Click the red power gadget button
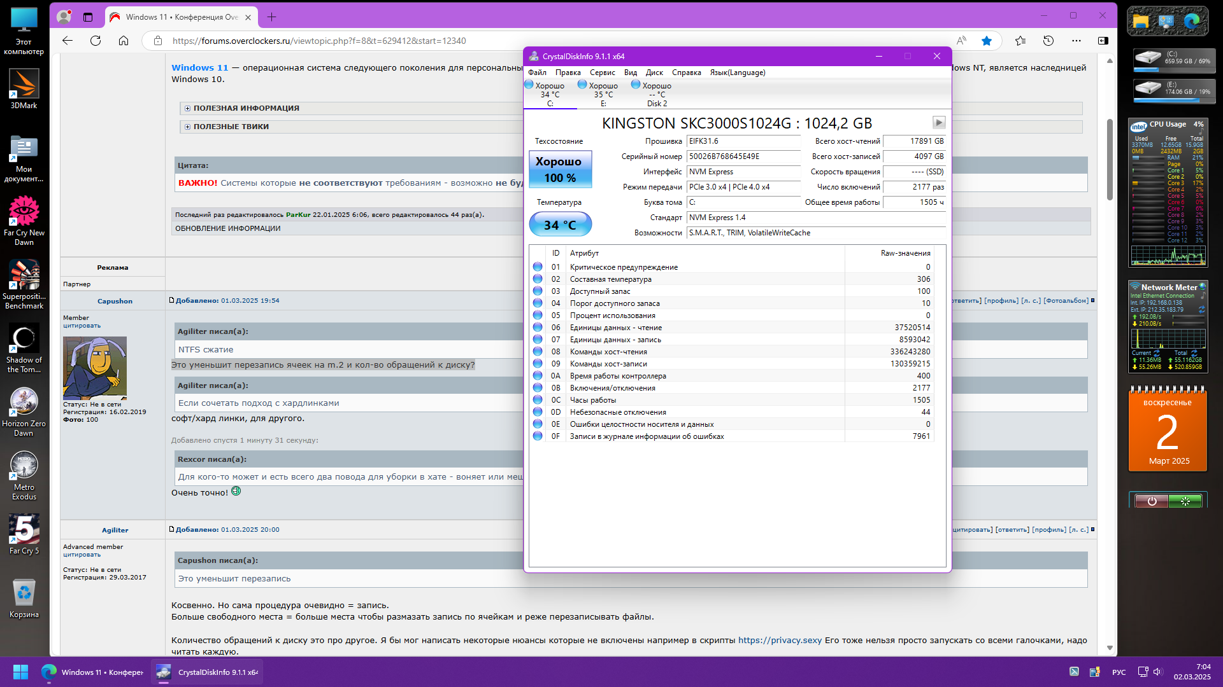The image size is (1223, 687). 1152,501
